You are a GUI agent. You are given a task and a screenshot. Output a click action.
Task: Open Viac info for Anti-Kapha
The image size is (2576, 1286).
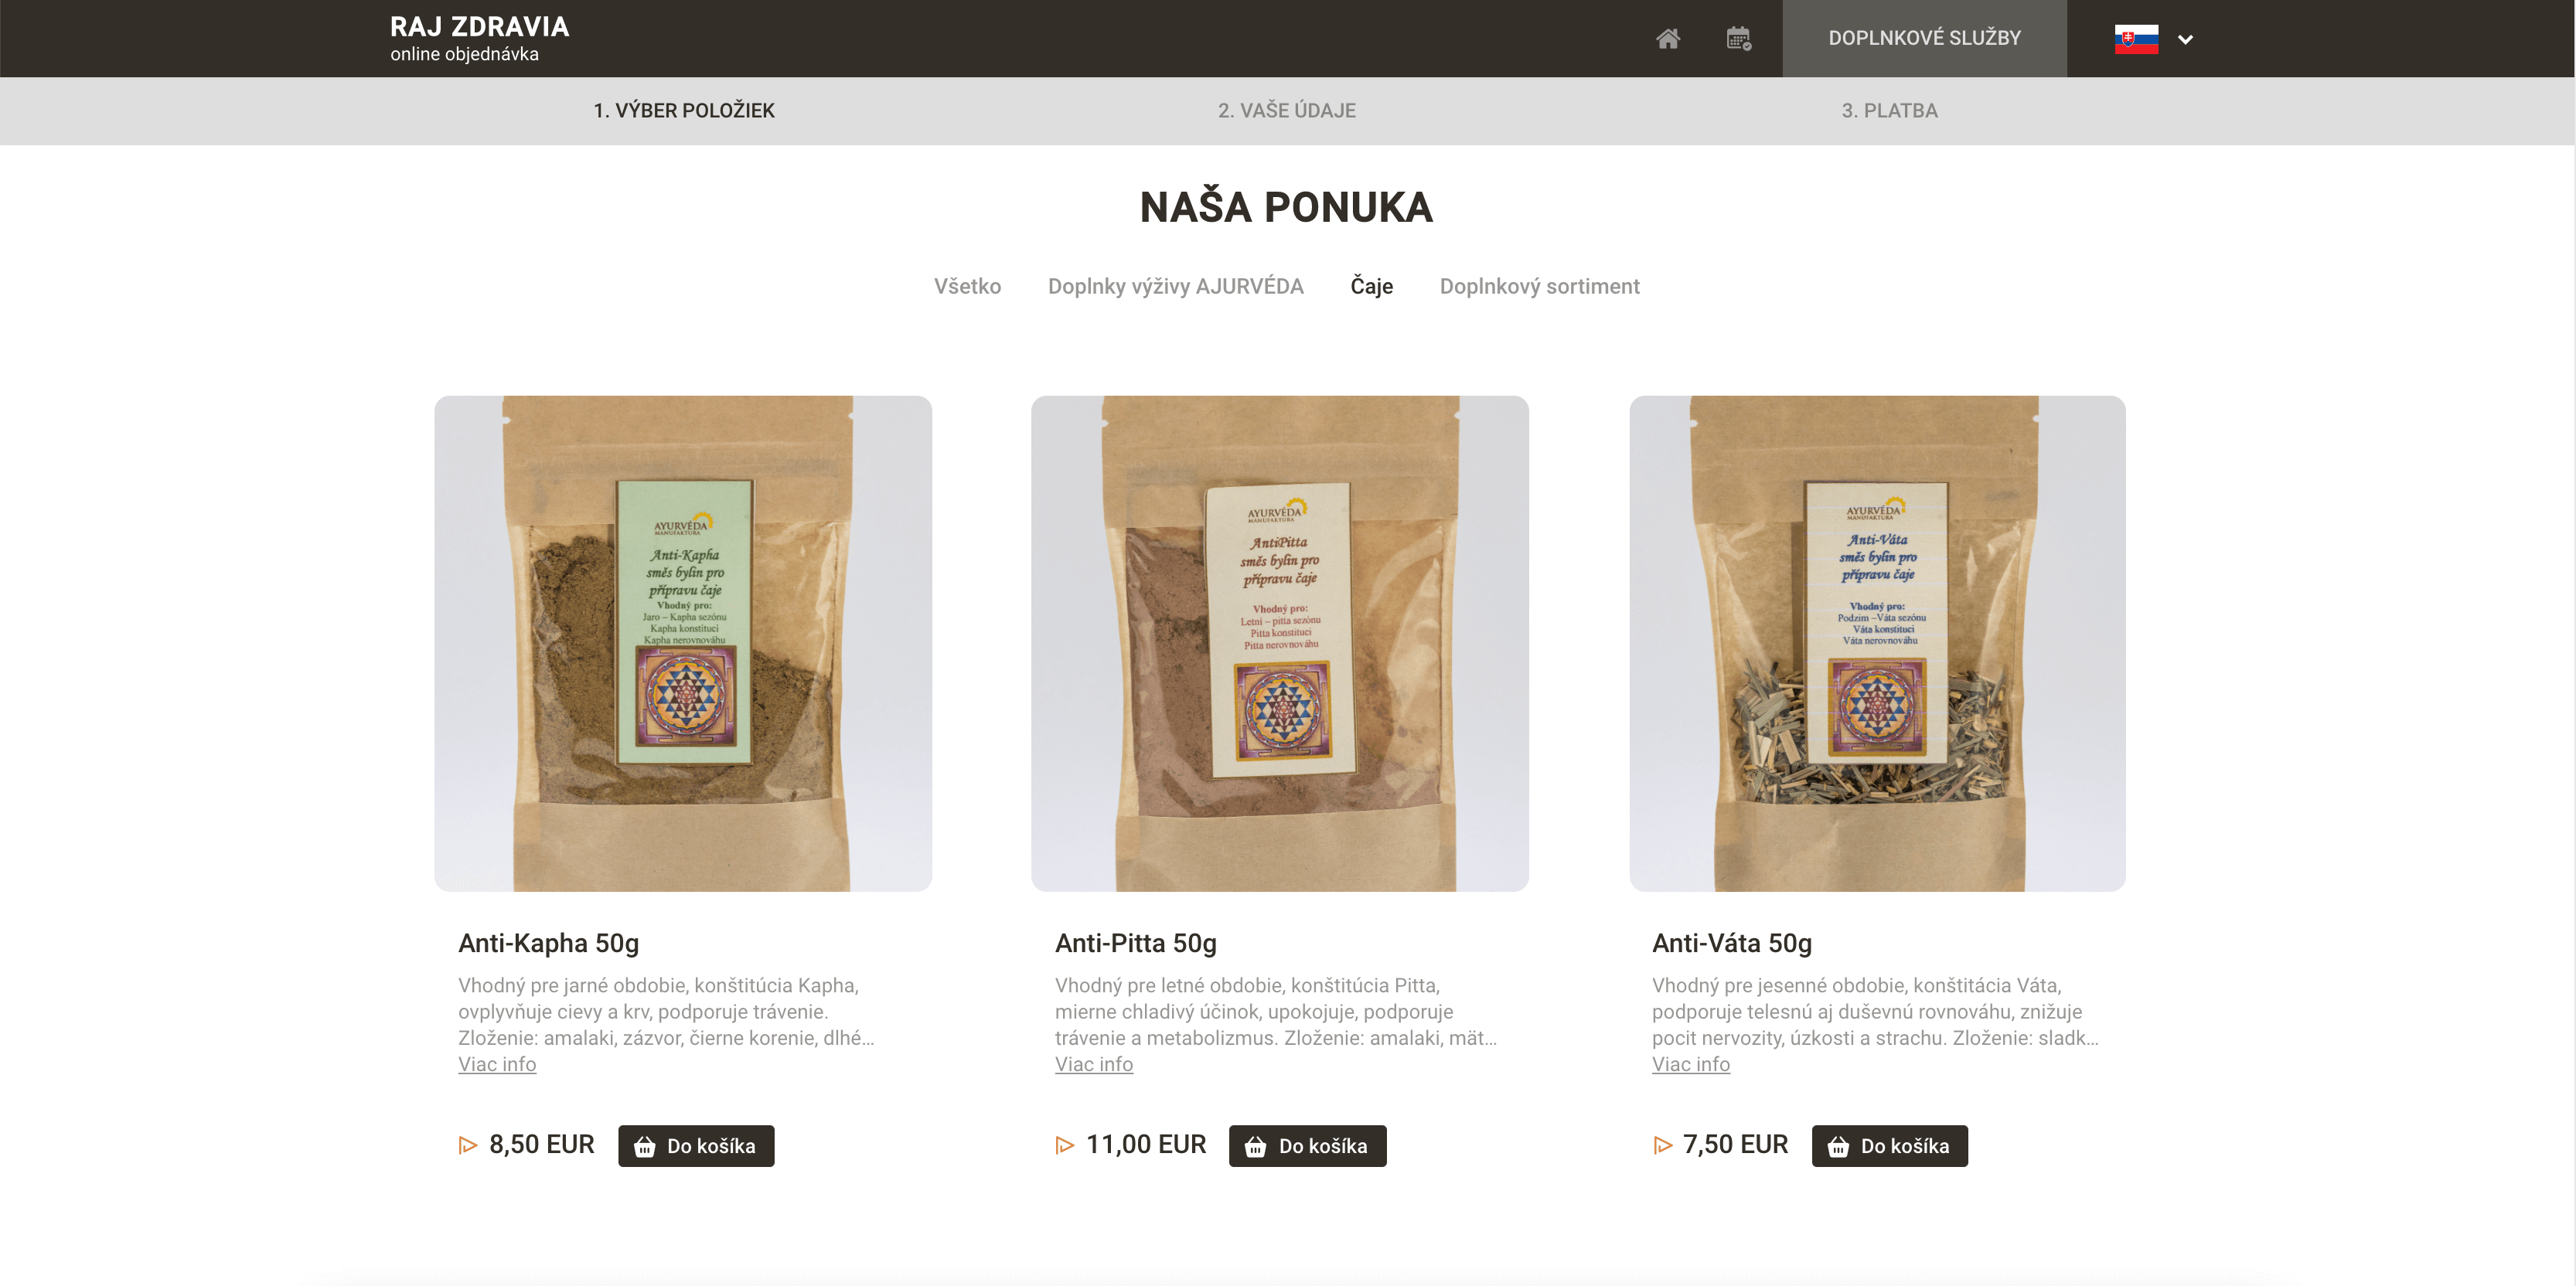[497, 1064]
